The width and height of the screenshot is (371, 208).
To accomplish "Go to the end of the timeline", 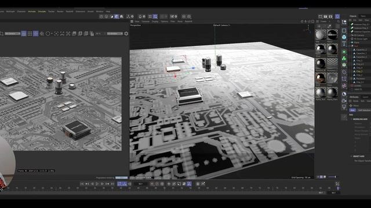I will (112, 184).
